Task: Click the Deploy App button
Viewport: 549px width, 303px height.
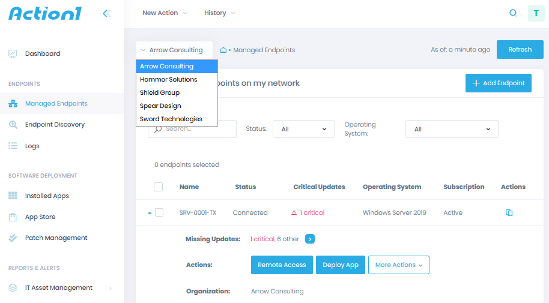Action: [x=341, y=265]
